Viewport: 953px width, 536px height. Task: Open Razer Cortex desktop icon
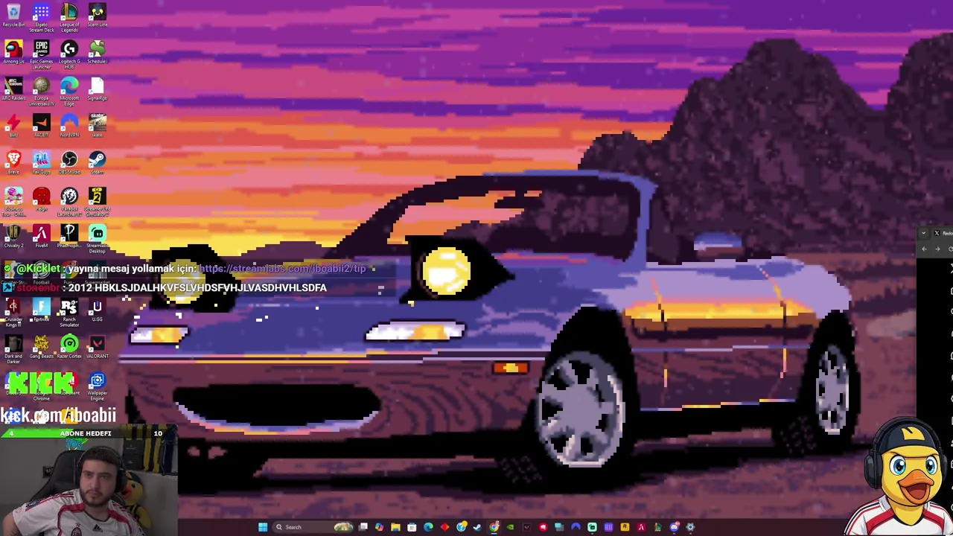click(69, 346)
